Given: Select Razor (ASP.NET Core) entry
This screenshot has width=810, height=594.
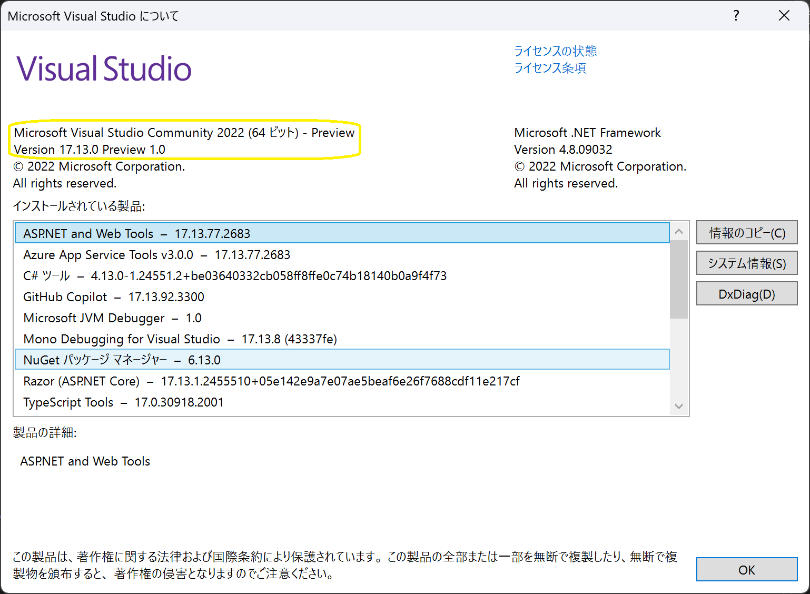Looking at the screenshot, I should click(342, 381).
